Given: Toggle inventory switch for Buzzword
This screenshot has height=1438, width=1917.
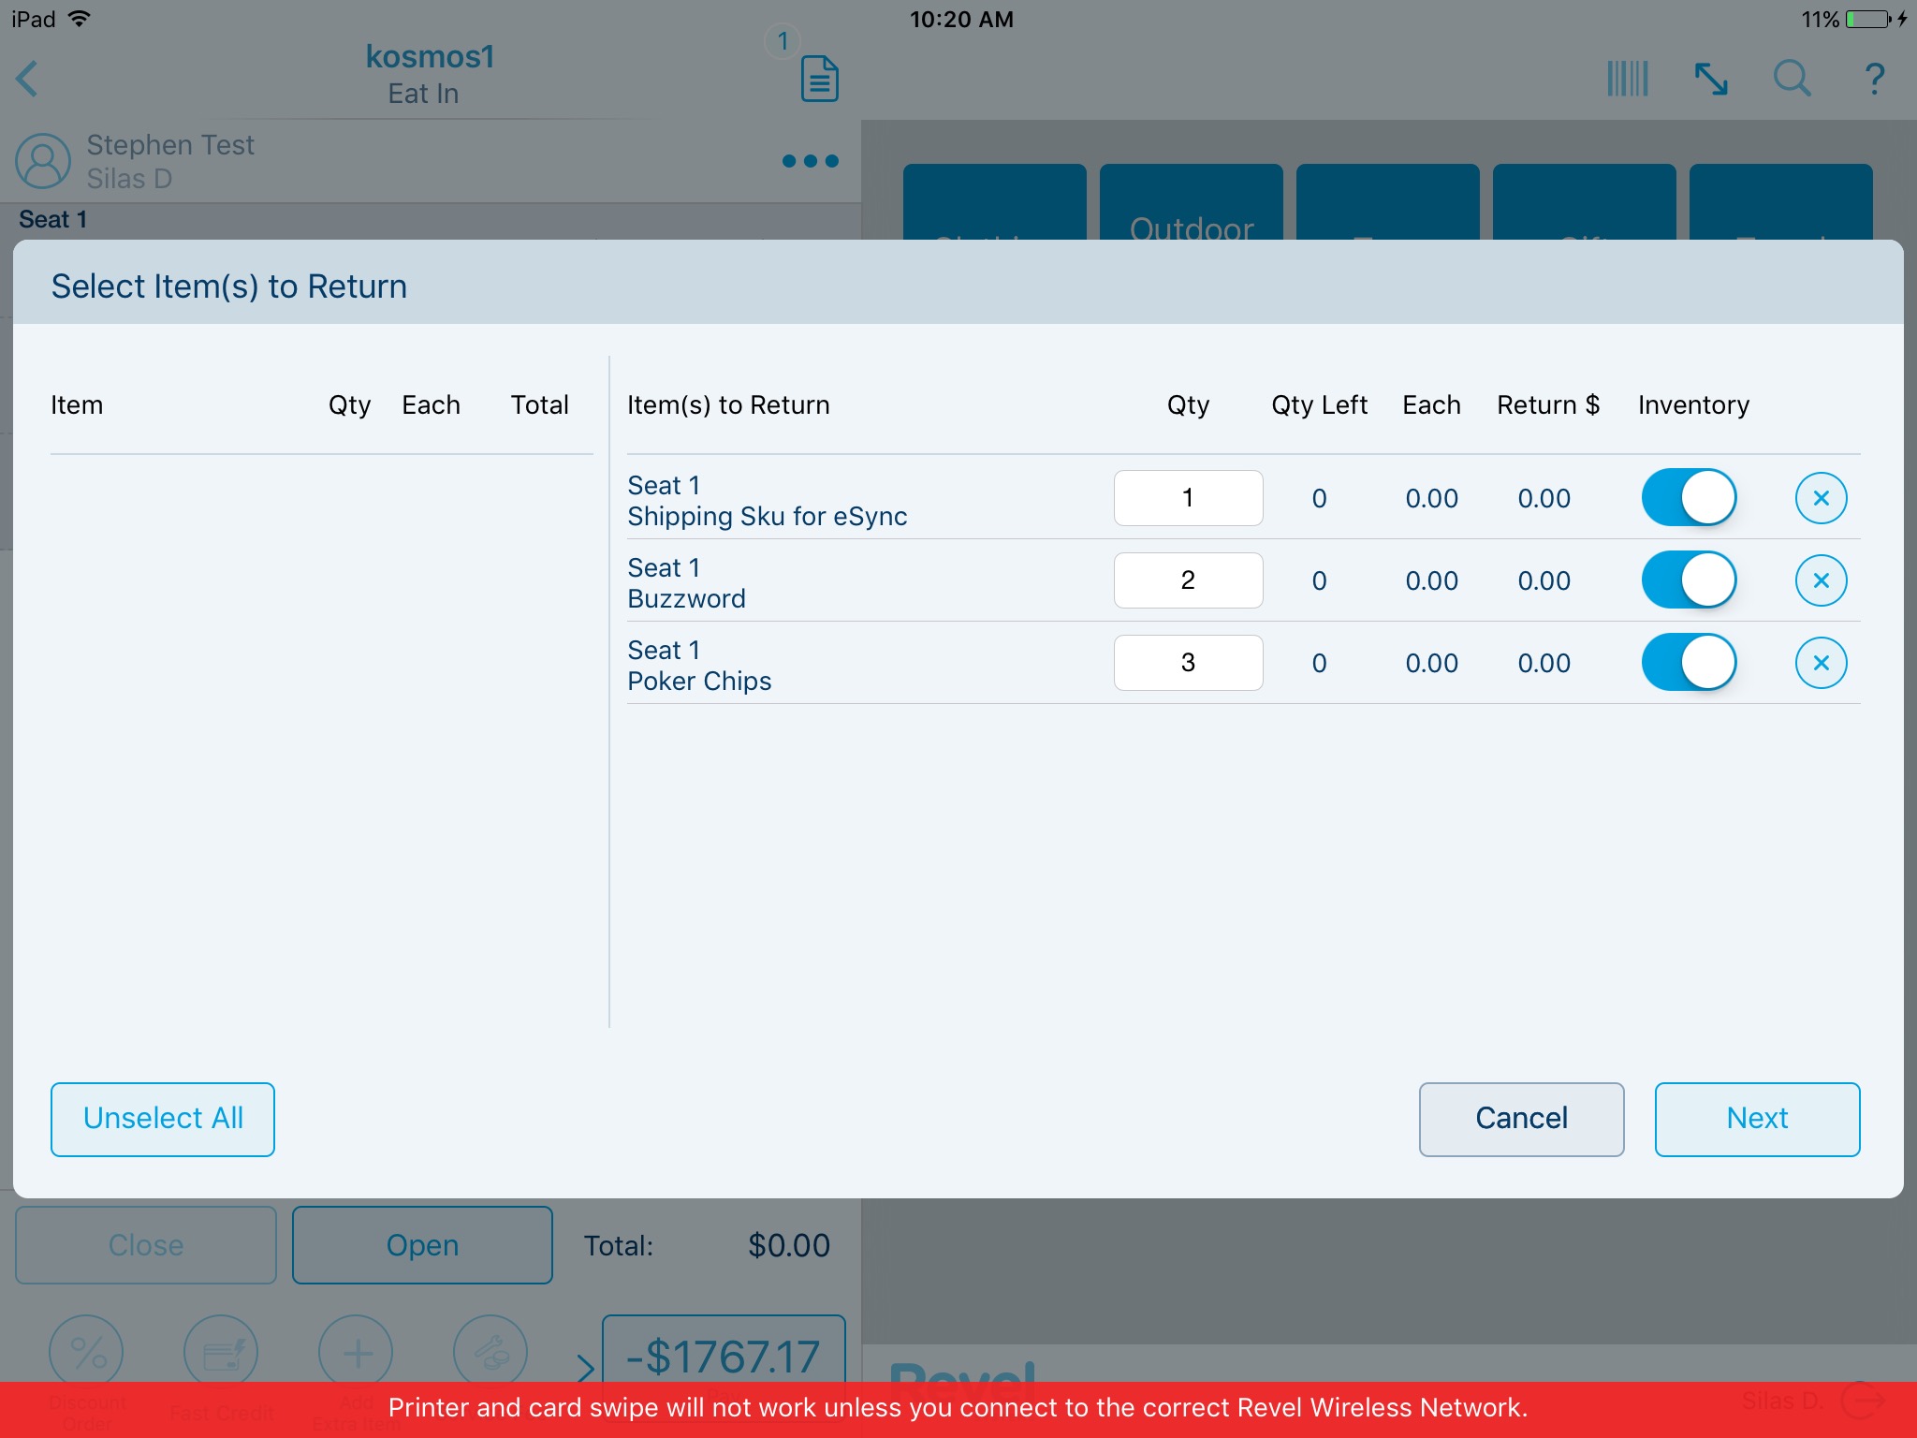Looking at the screenshot, I should pos(1689,580).
